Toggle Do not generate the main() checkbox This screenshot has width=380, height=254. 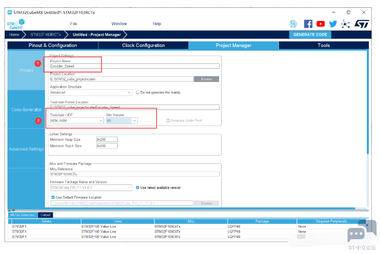point(138,92)
